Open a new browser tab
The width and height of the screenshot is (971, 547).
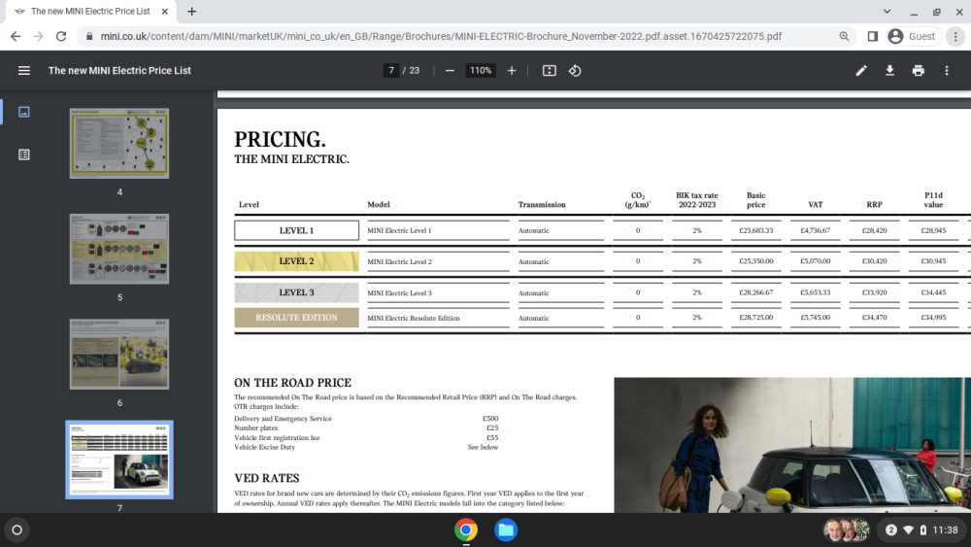coord(192,11)
